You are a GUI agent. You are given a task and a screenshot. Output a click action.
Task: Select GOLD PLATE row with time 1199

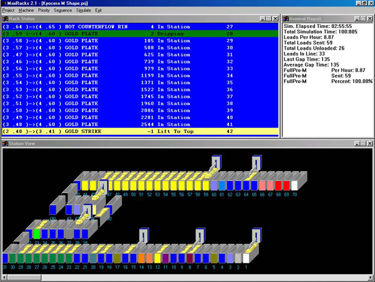[x=140, y=76]
